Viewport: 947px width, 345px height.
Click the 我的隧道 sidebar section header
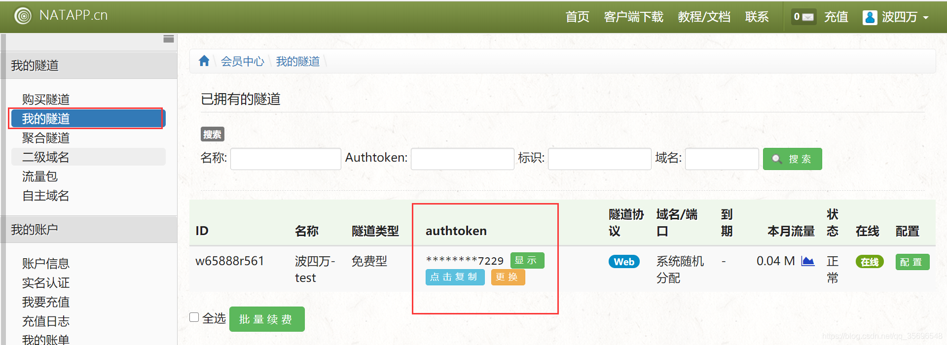[x=89, y=65]
